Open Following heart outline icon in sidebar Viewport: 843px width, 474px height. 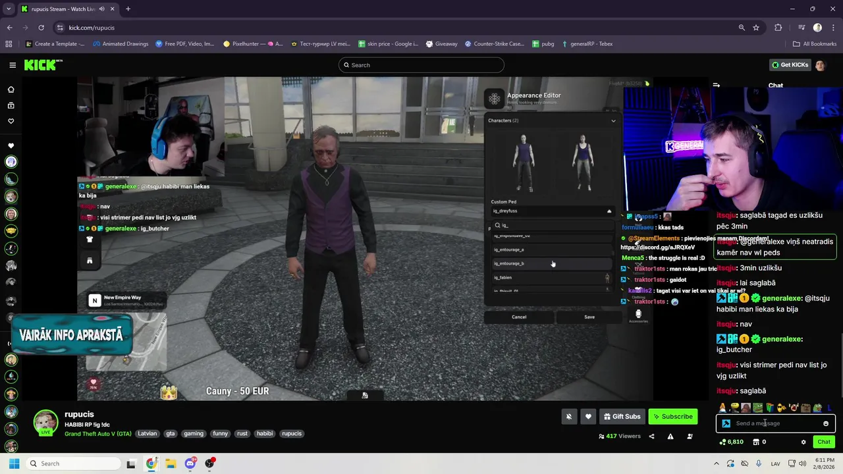pos(11,121)
